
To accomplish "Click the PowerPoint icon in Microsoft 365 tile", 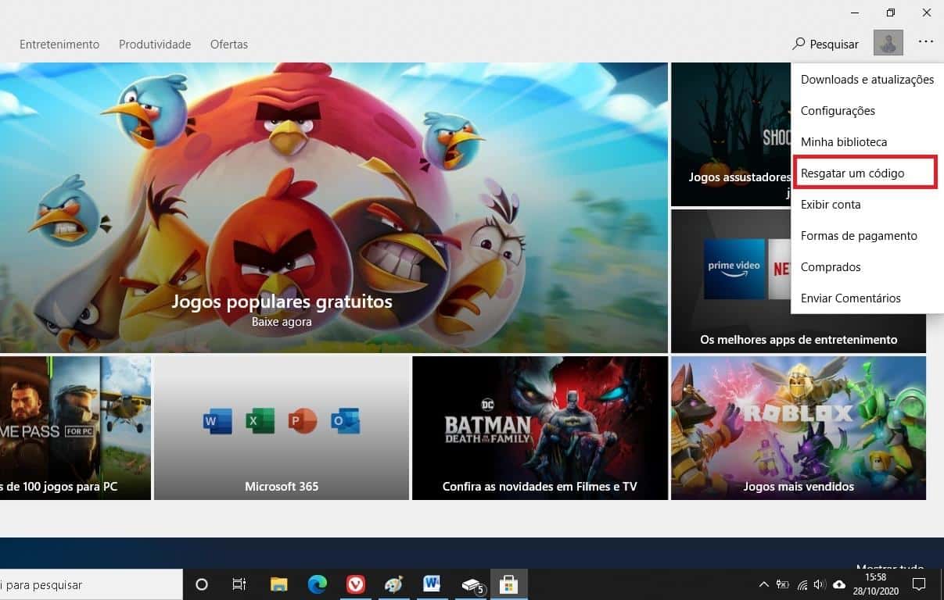I will (302, 422).
